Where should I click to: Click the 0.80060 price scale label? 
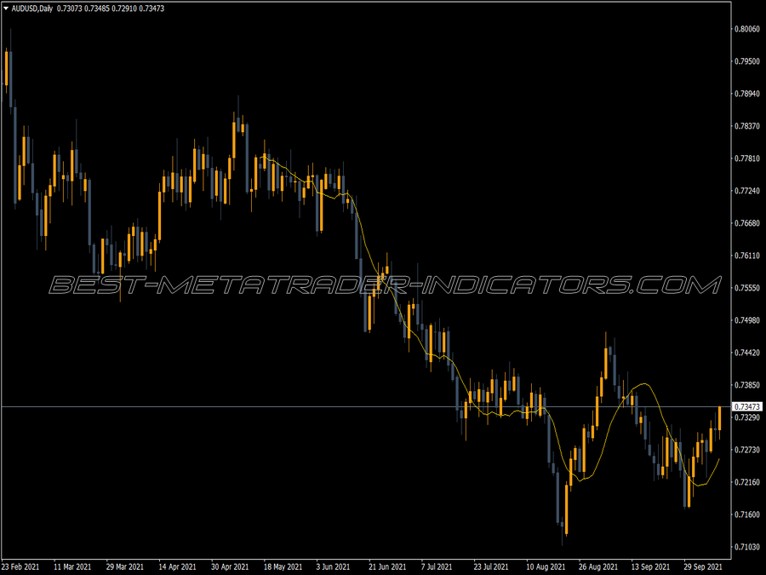coord(747,29)
